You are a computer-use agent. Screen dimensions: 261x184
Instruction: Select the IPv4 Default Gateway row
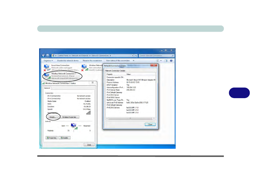(x=131, y=92)
